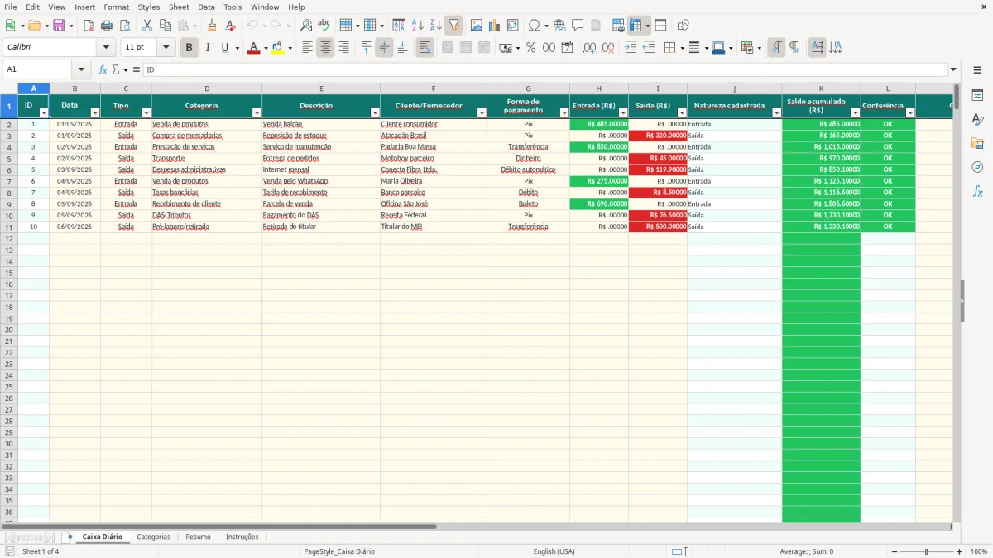The height and width of the screenshot is (558, 993).
Task: Open the Data menu
Action: tap(206, 7)
